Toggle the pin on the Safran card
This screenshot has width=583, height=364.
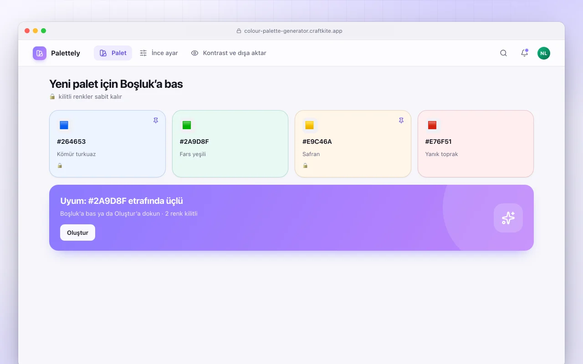coord(401,121)
